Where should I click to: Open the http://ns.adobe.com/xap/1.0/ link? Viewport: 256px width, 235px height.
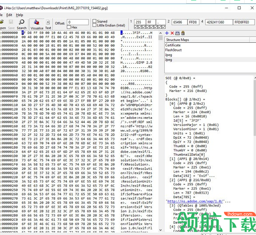pos(195,201)
